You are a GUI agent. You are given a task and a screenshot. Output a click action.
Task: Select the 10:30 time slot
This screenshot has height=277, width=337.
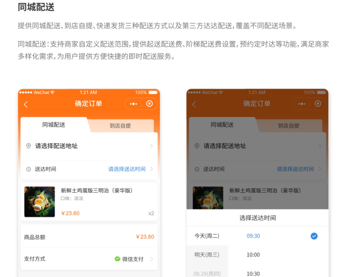click(253, 274)
